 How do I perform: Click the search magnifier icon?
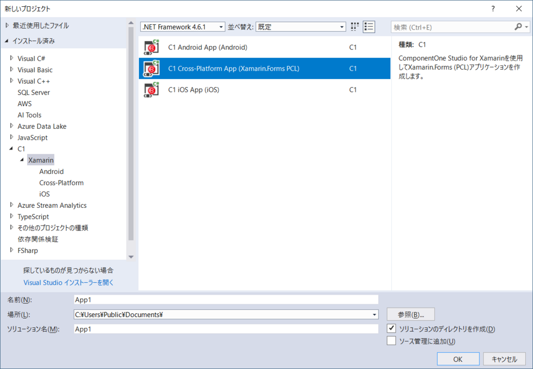(x=518, y=27)
